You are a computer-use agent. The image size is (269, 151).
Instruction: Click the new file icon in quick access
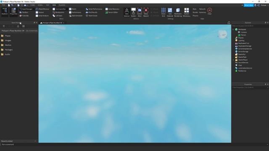9,5
